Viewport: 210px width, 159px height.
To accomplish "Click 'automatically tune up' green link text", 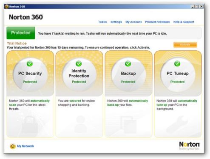I will point(177,103).
